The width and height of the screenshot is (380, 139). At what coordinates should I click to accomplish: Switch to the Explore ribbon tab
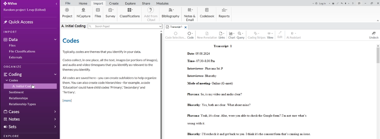click(x=130, y=3)
